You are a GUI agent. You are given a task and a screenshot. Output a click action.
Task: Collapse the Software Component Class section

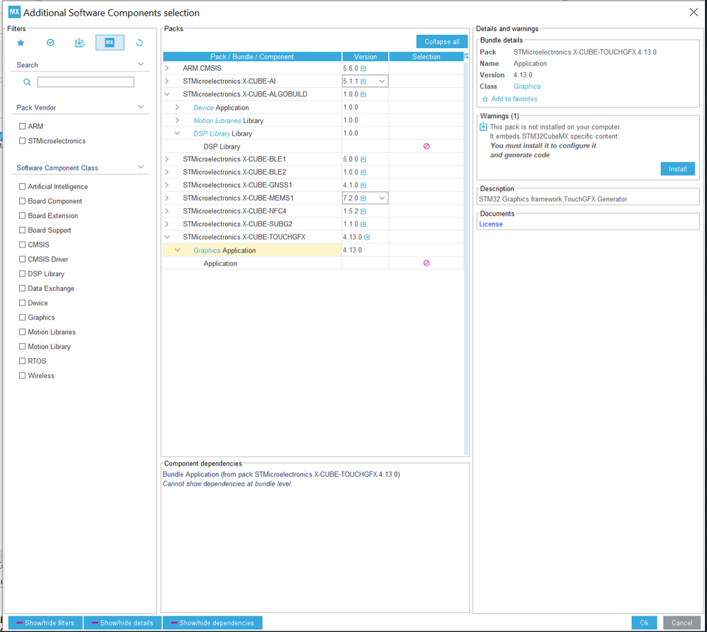click(141, 167)
